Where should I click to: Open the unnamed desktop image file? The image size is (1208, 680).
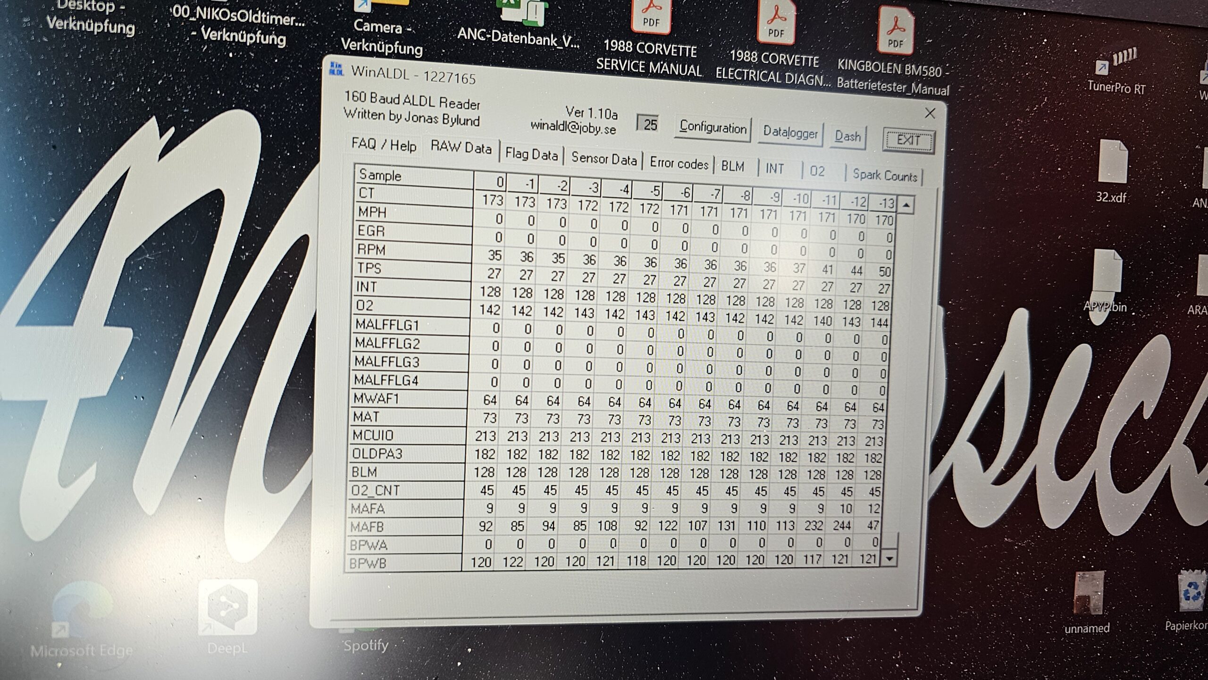click(x=1089, y=592)
